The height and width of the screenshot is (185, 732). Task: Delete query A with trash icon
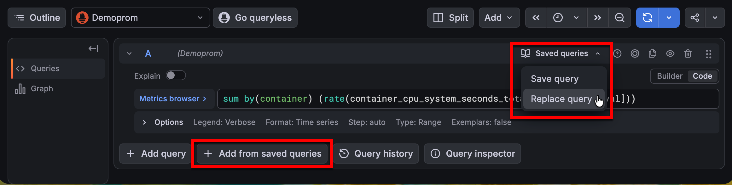pyautogui.click(x=688, y=54)
